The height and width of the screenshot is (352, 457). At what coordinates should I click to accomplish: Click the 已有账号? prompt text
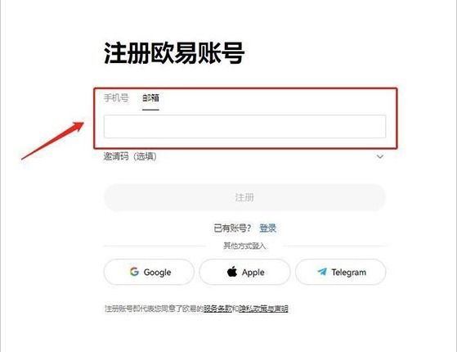point(232,228)
